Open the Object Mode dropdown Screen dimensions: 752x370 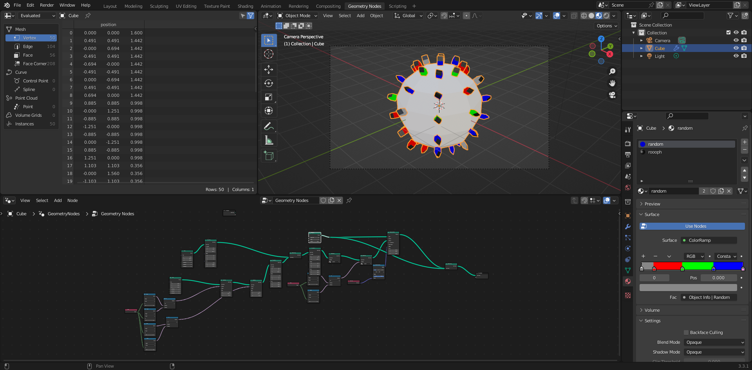[x=297, y=16]
